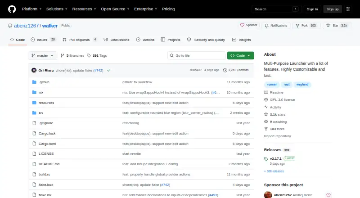Open the .gitignore file
360x198 pixels.
46,123
